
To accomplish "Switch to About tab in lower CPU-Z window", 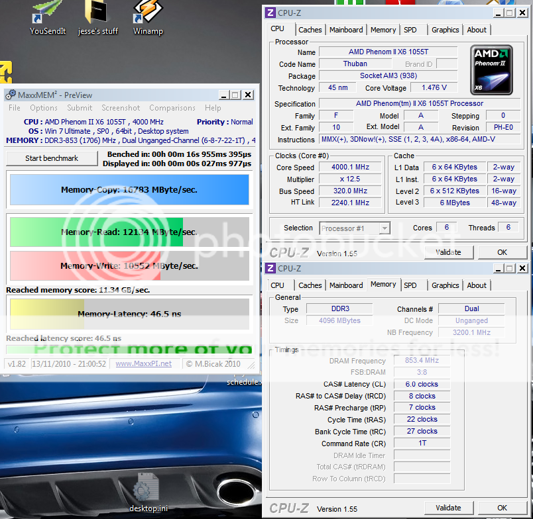I will click(477, 285).
